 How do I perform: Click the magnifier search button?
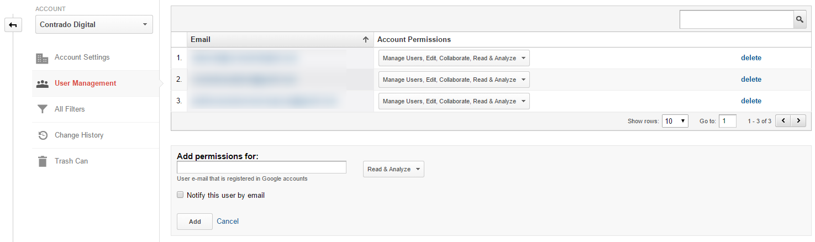[800, 19]
